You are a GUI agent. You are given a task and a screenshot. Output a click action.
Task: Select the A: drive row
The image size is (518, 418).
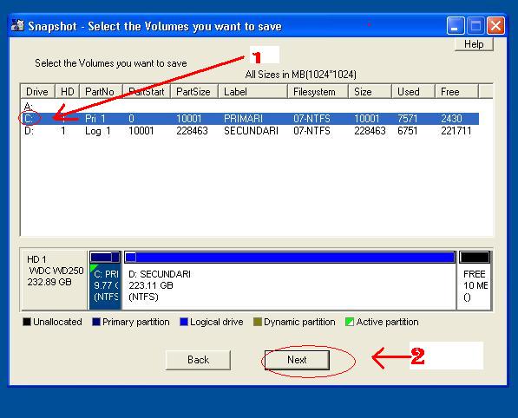point(250,107)
